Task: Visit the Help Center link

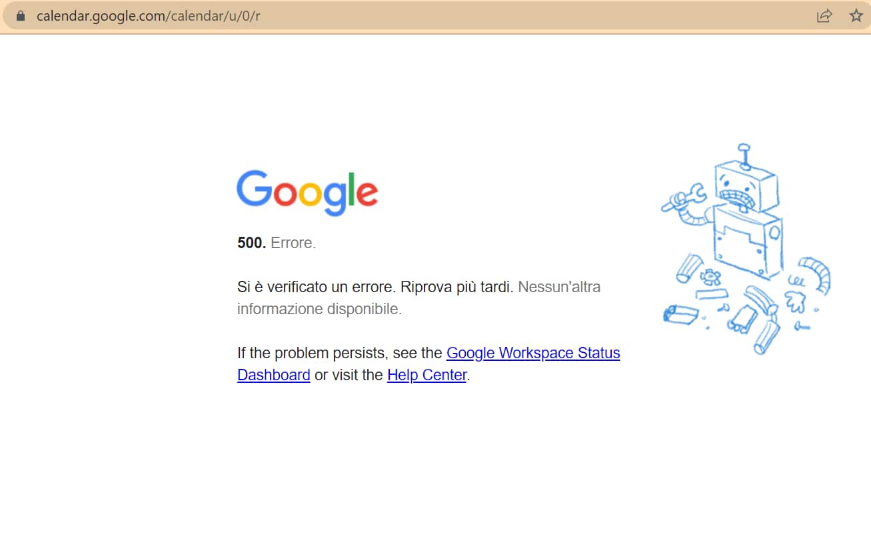Action: [426, 375]
